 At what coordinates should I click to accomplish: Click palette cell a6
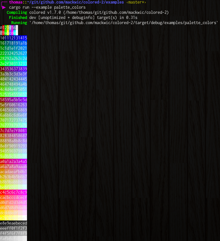tap(2, 166)
